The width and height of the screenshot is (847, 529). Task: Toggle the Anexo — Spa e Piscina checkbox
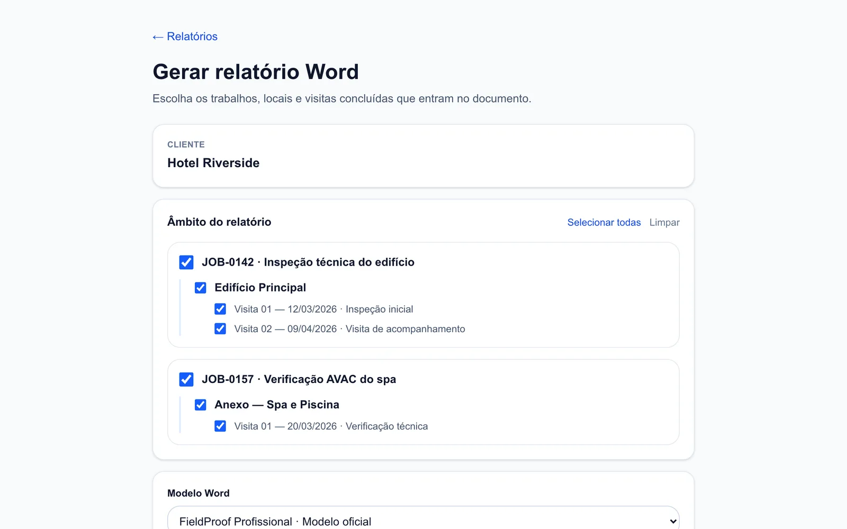point(201,405)
